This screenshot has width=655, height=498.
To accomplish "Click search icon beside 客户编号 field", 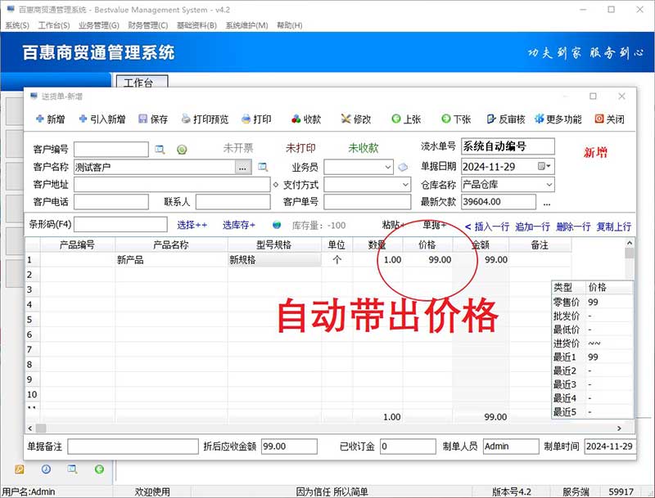I will (160, 150).
